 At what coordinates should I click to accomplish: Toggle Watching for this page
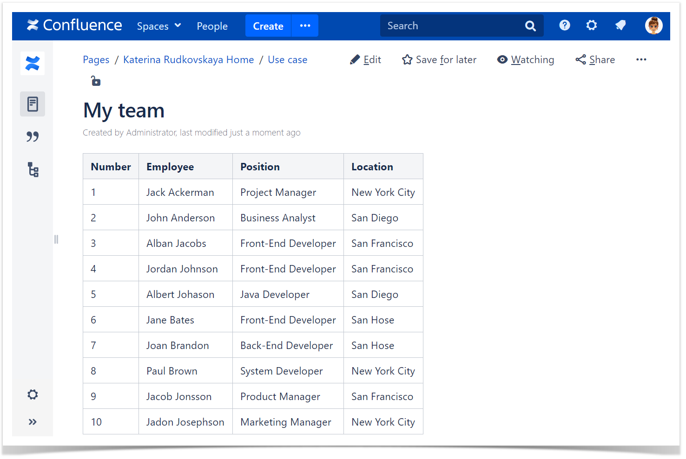(526, 60)
